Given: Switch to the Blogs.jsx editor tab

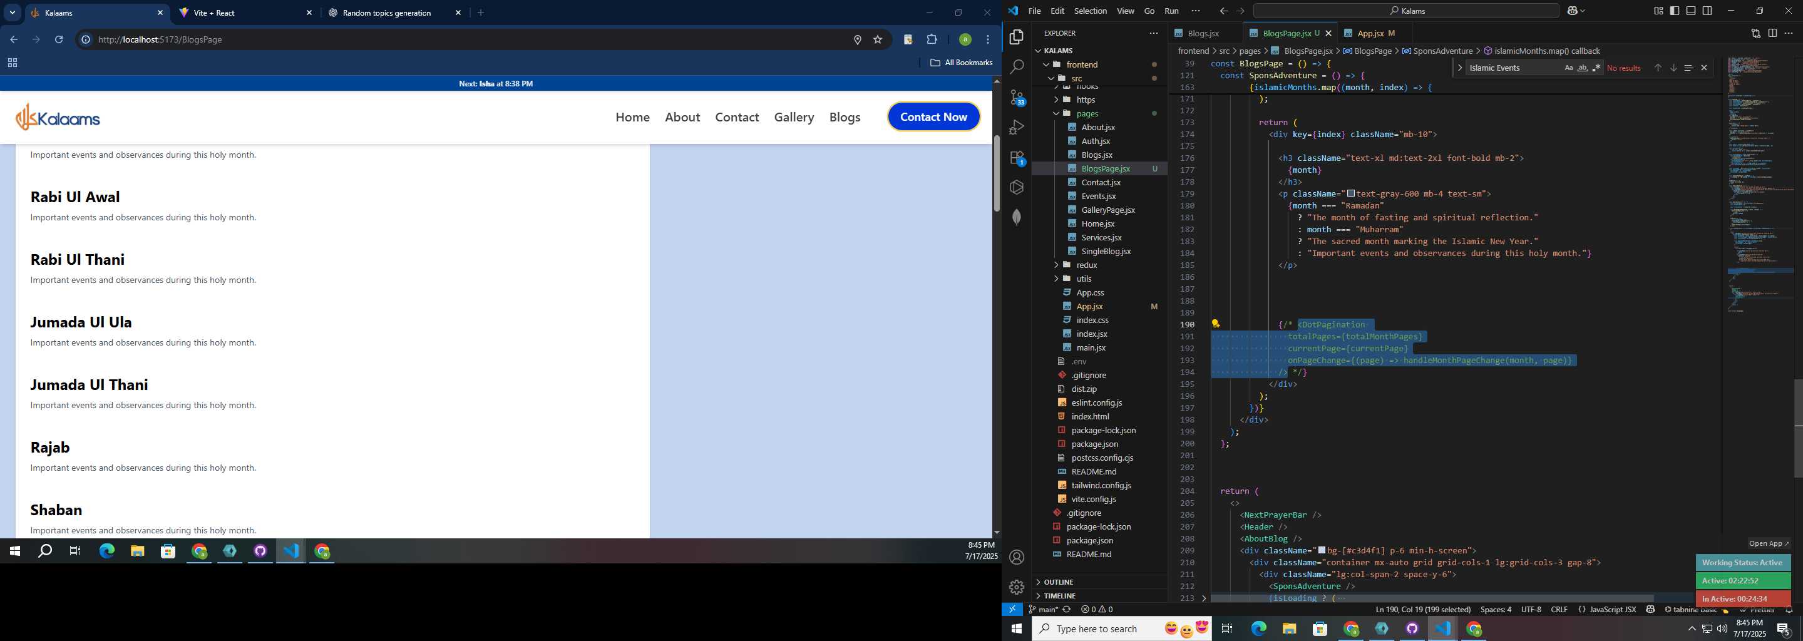Looking at the screenshot, I should 1204,33.
